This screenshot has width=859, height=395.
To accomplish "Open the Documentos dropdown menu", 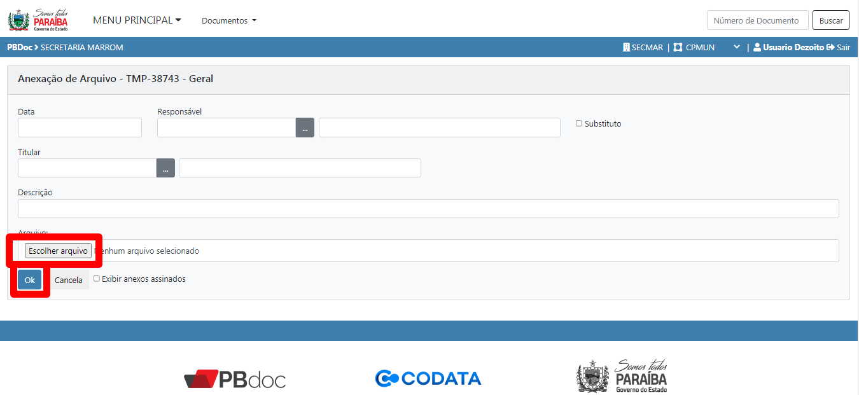I will 228,20.
